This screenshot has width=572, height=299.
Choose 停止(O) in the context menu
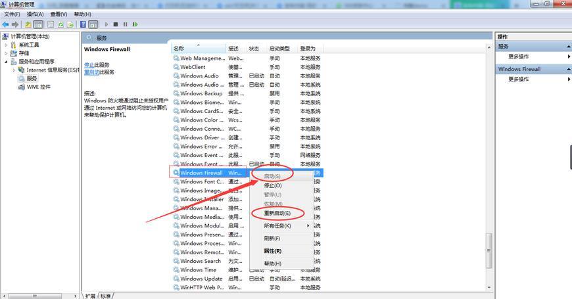click(281, 185)
